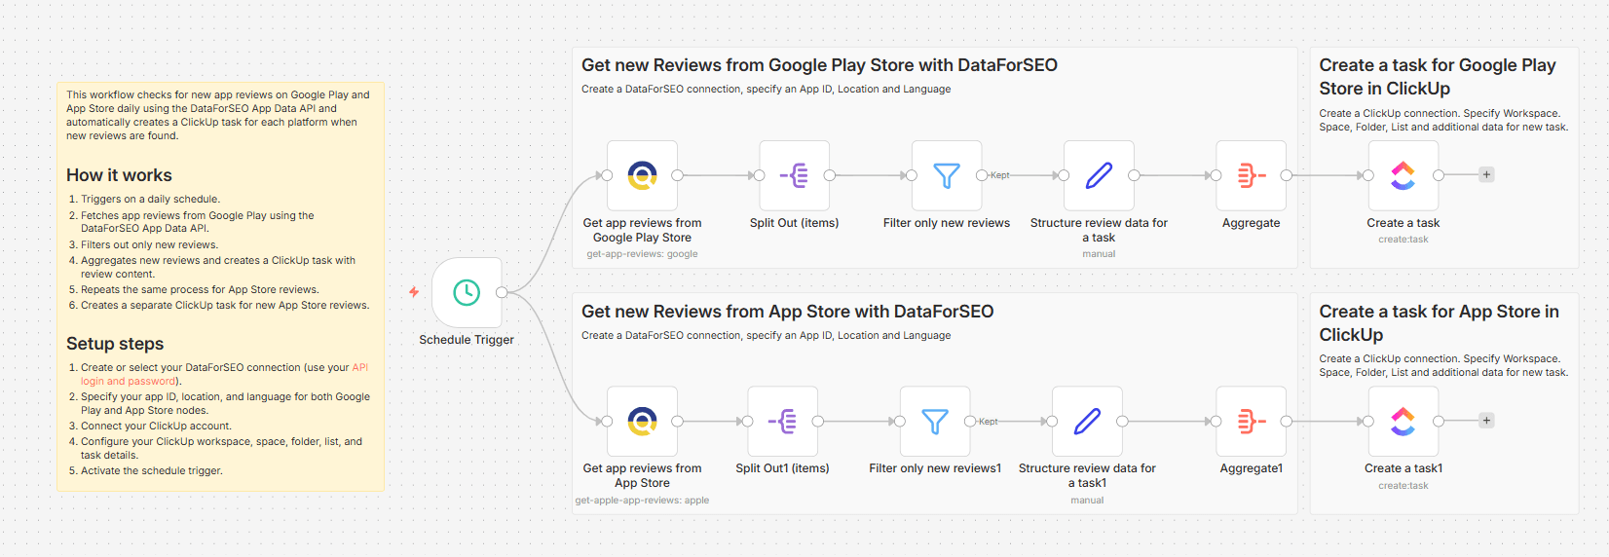Select the Split Out1 (items) node
The width and height of the screenshot is (1609, 557).
(x=782, y=421)
